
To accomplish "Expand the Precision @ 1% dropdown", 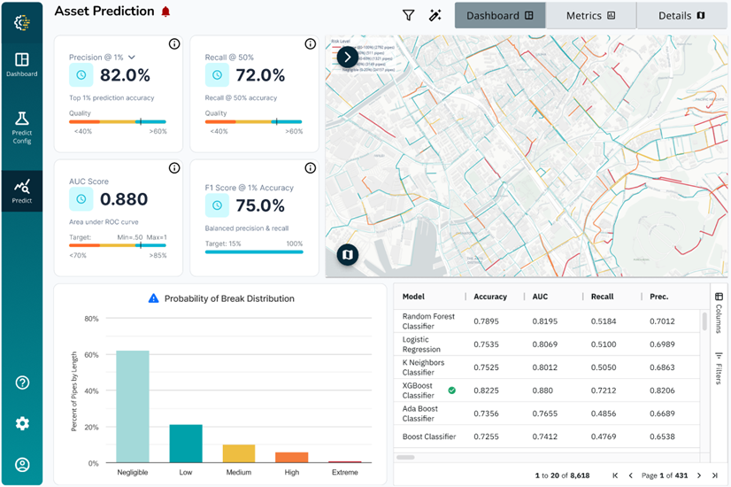I will (132, 58).
